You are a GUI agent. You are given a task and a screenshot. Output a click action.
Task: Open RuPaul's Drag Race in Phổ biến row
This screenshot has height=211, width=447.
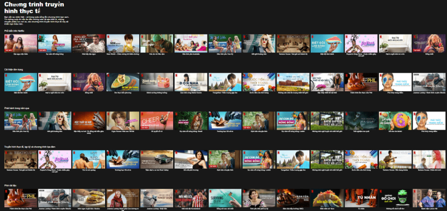pyautogui.click(x=361, y=43)
